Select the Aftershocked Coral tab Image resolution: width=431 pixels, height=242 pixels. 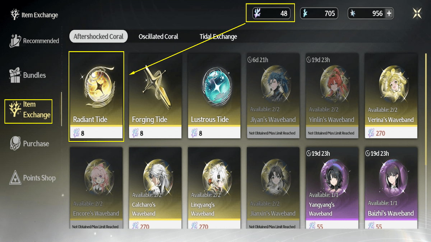point(98,37)
